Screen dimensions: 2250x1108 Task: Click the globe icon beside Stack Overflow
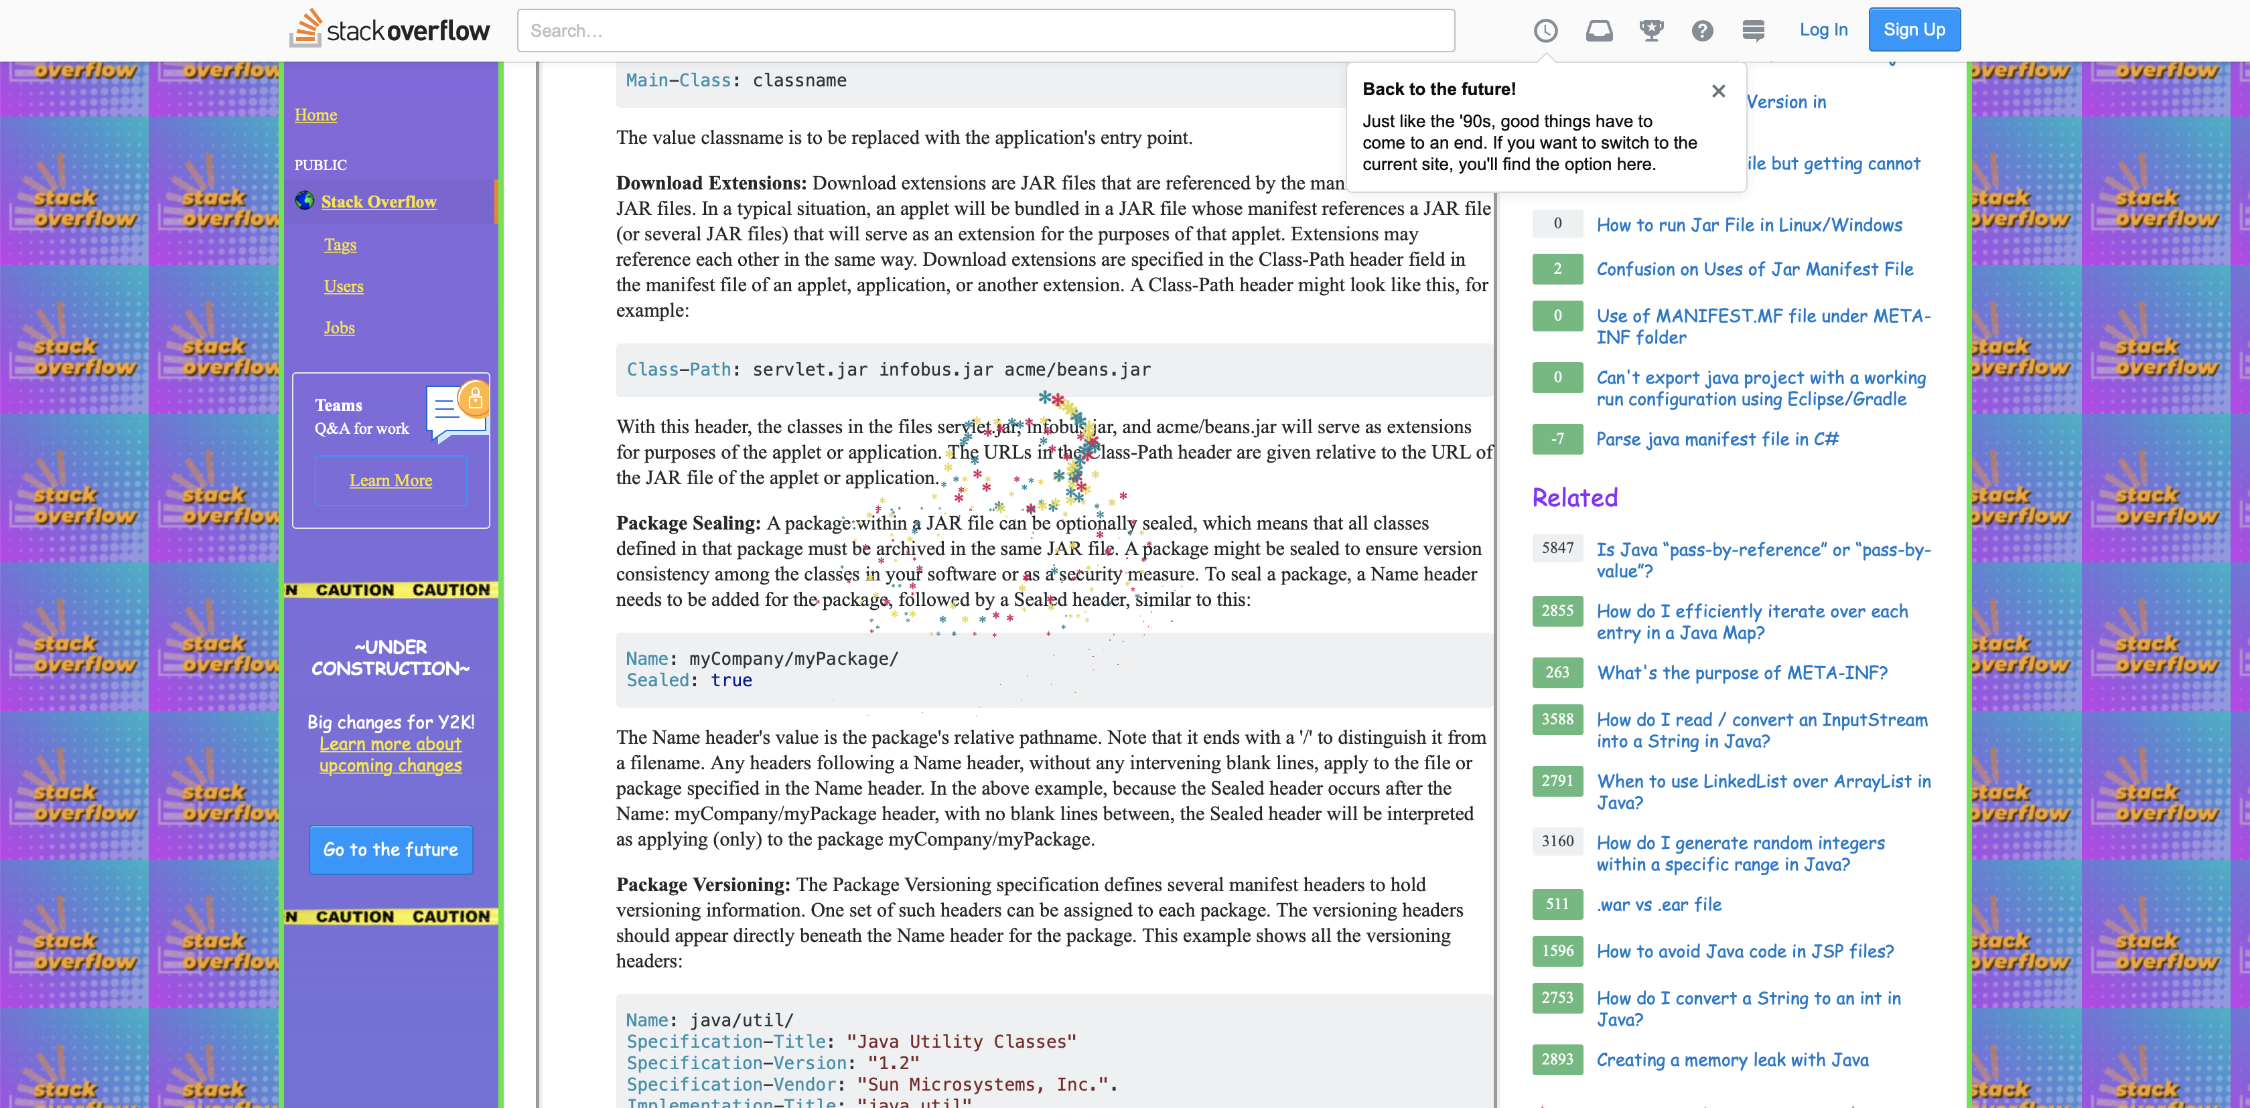[x=304, y=201]
